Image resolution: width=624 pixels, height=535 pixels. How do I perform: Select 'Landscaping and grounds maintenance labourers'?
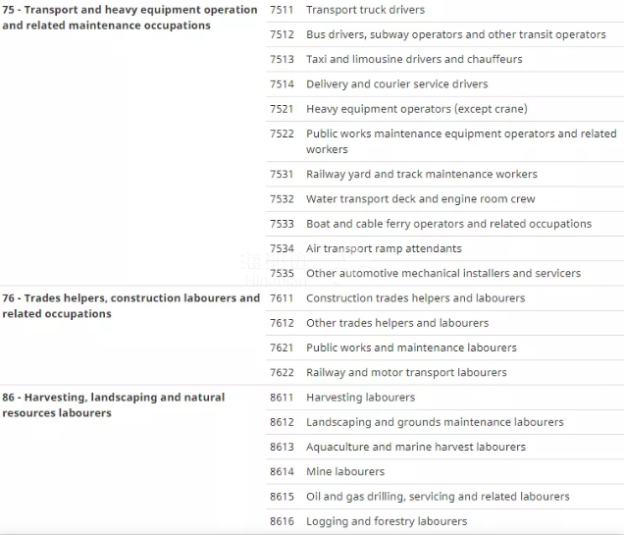coord(435,422)
